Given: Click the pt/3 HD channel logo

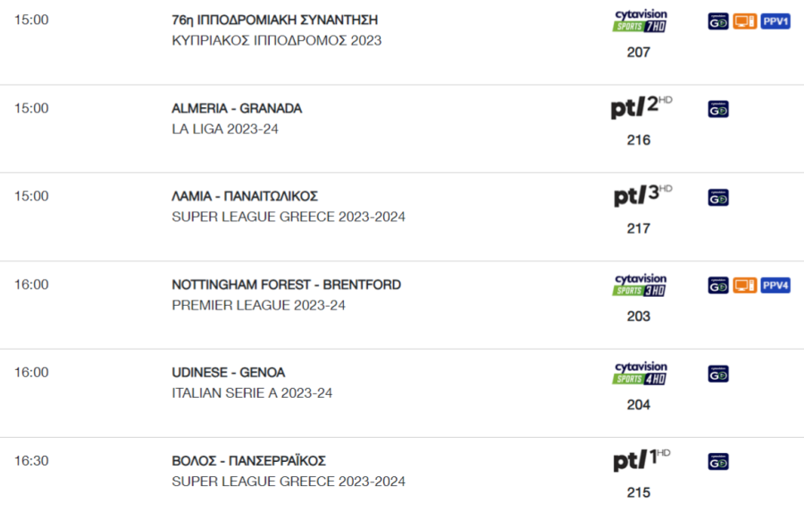Looking at the screenshot, I should point(642,195).
